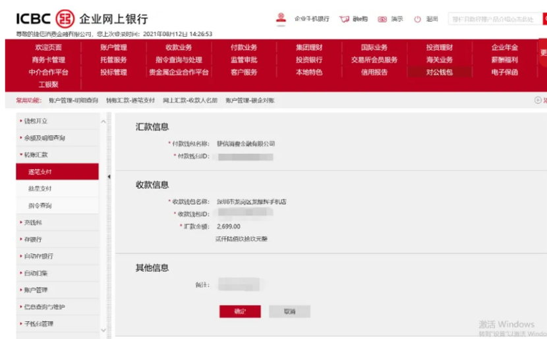Open shortcut 网上汇款-收款人名册

pos(190,100)
